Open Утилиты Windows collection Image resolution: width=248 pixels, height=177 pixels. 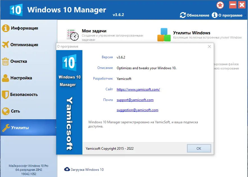pyautogui.click(x=191, y=33)
